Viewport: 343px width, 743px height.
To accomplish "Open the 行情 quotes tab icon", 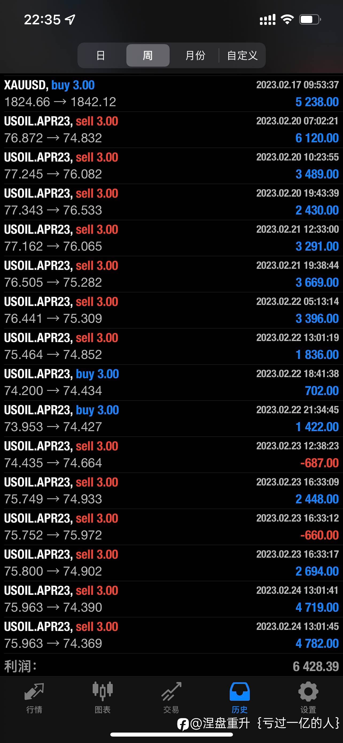I will coord(34,692).
